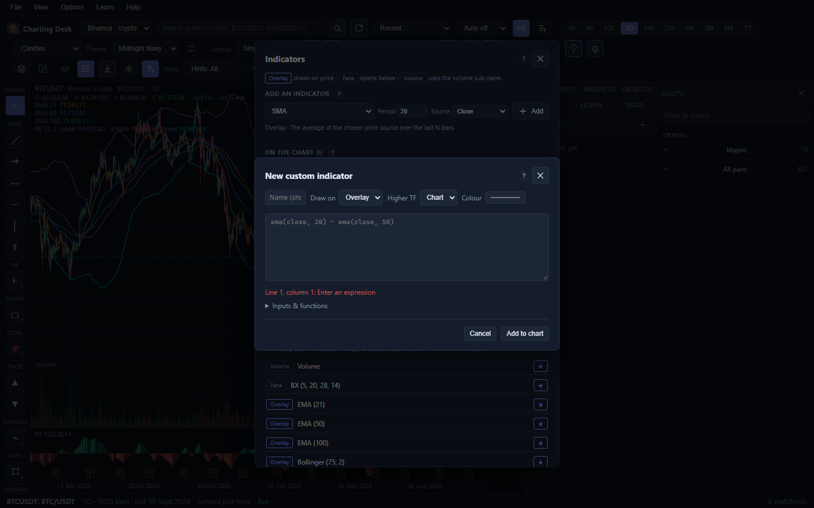Viewport: 814px width, 508px height.
Task: Close the New custom indicator dialog
Action: tap(540, 176)
